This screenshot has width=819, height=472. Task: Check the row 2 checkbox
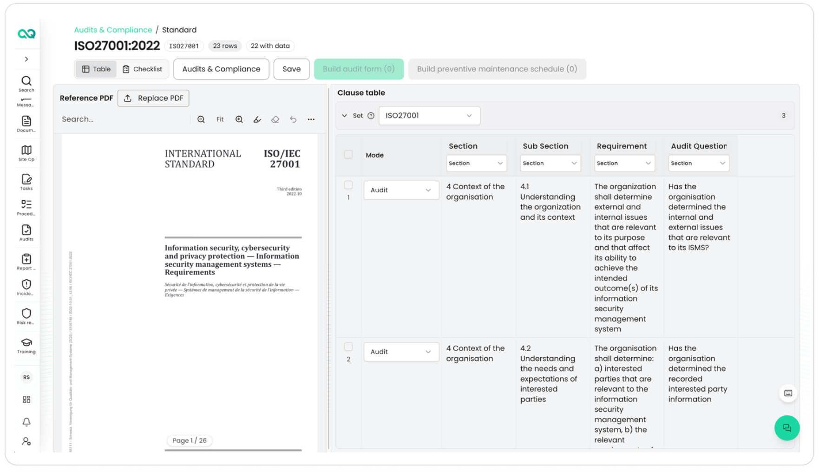click(348, 347)
